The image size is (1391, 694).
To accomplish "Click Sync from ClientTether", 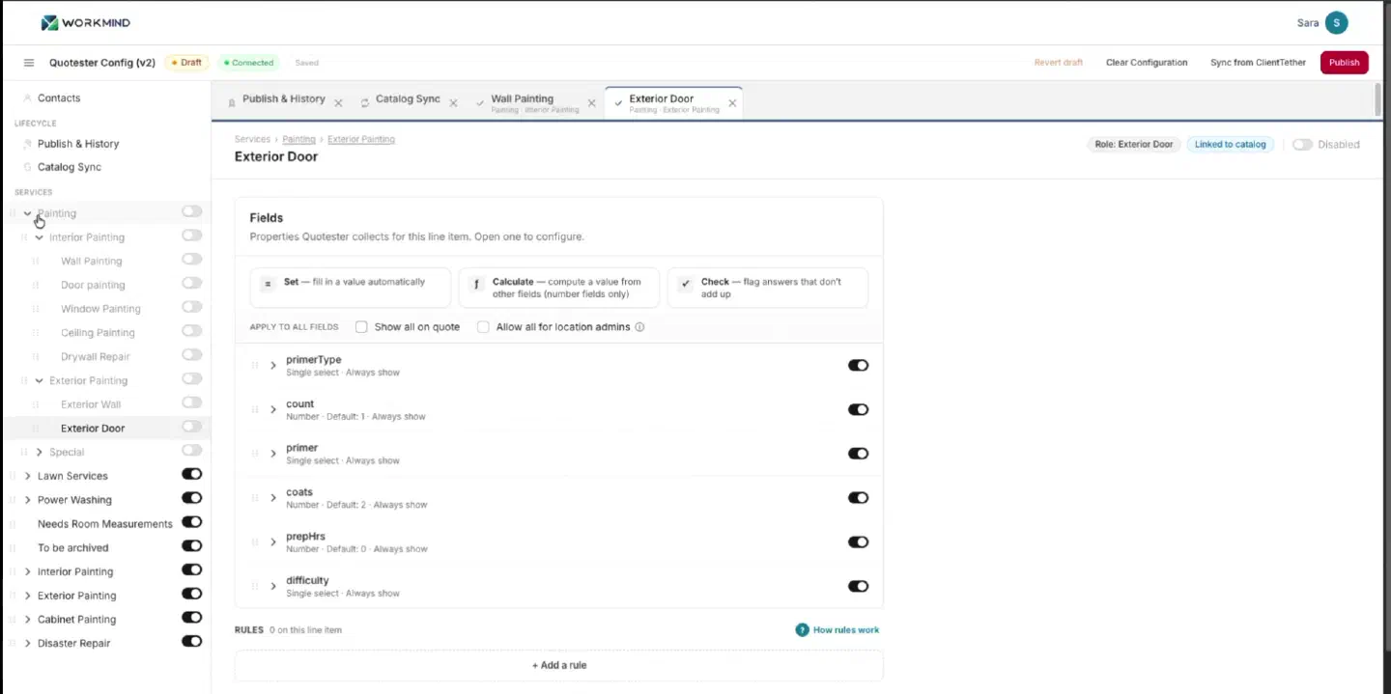I will 1258,63.
